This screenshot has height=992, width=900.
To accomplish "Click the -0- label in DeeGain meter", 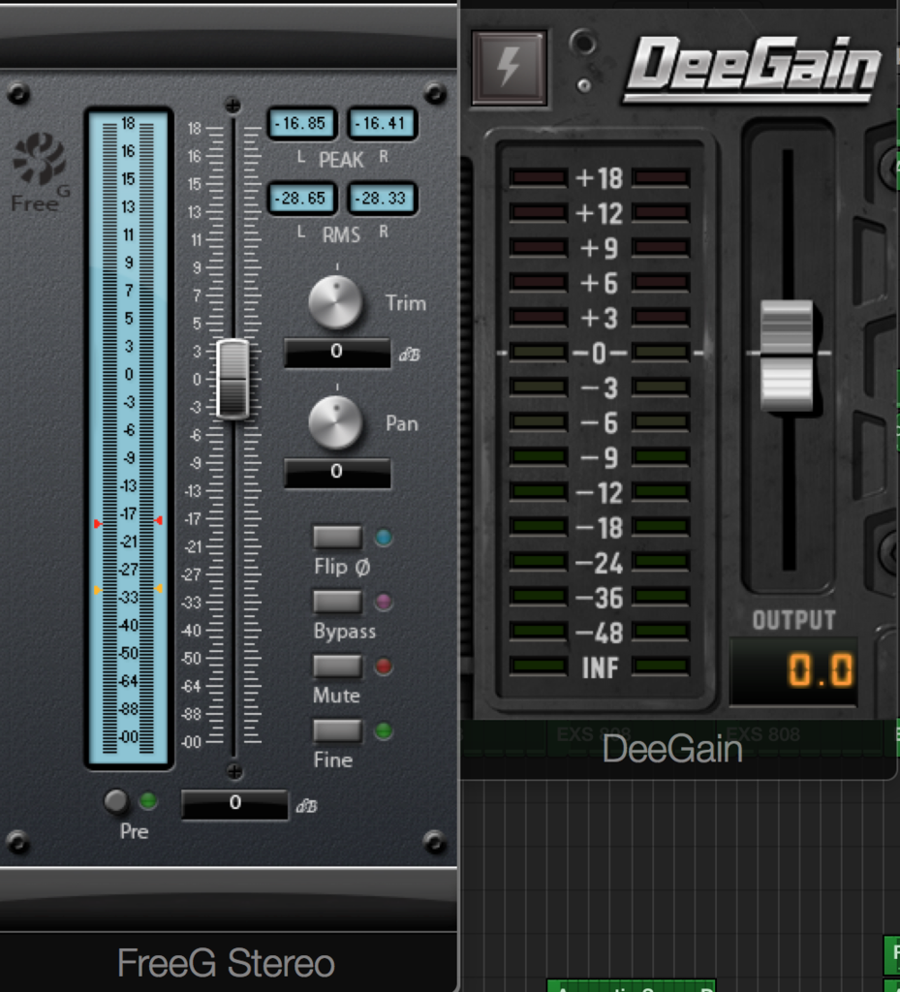I will [x=600, y=353].
